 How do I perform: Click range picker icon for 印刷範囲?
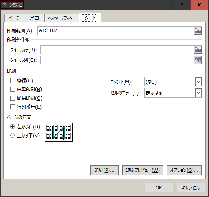(x=198, y=30)
